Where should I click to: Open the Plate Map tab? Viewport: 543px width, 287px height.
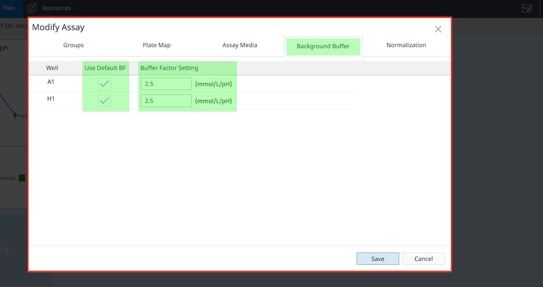point(156,45)
